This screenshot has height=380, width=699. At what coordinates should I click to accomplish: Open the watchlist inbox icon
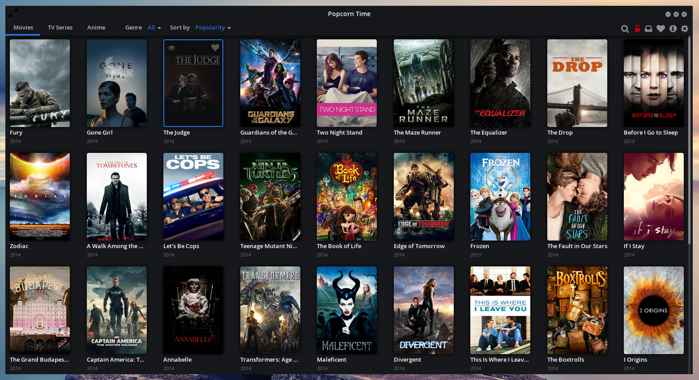649,28
